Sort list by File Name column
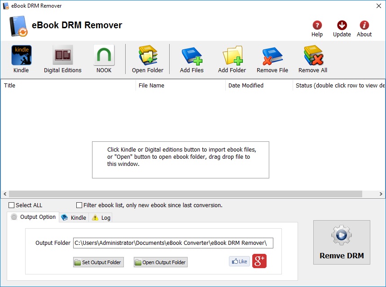This screenshot has height=287, width=386. click(x=180, y=85)
